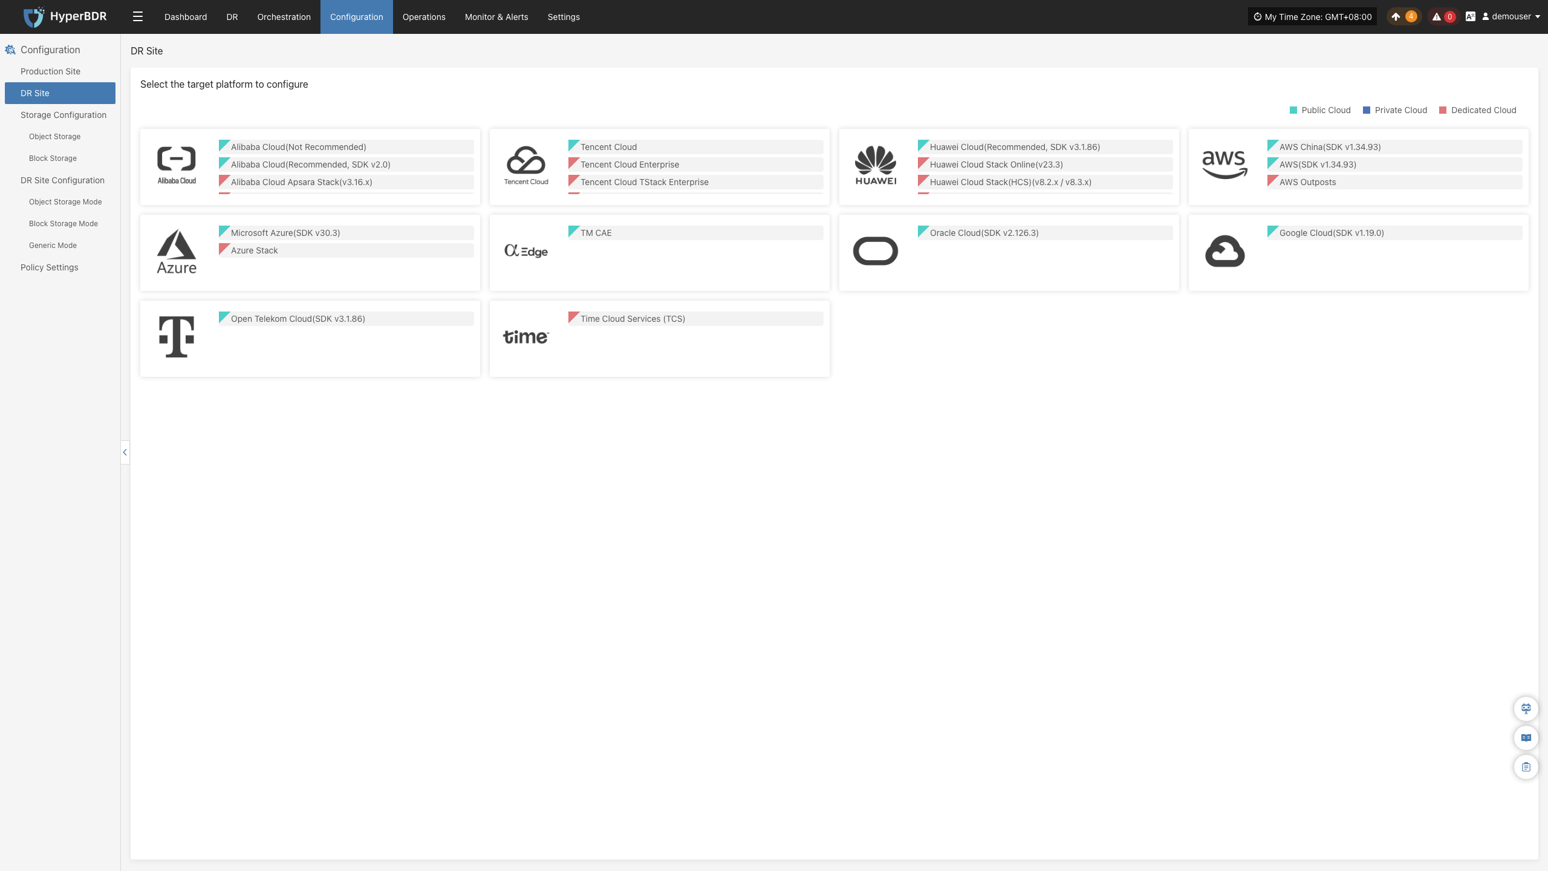Open the documentation book floating icon
Image resolution: width=1548 pixels, height=871 pixels.
point(1526,738)
